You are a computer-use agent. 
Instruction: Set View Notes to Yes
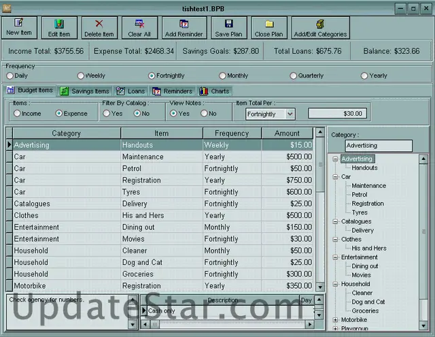174,113
